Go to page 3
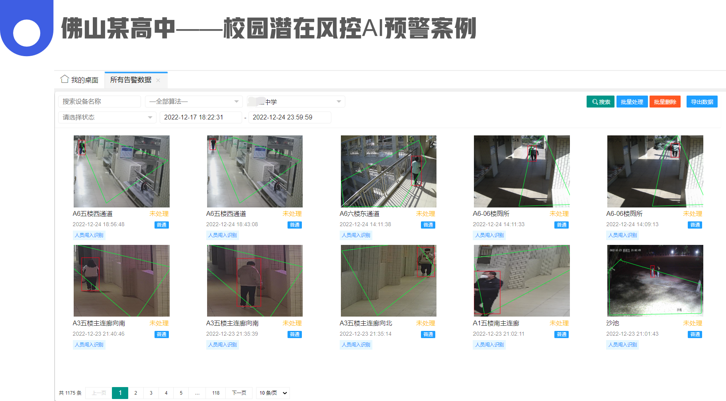Viewport: 726px width, 401px height. point(151,393)
